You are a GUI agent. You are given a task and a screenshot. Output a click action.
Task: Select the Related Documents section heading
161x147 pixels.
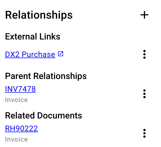(44, 115)
